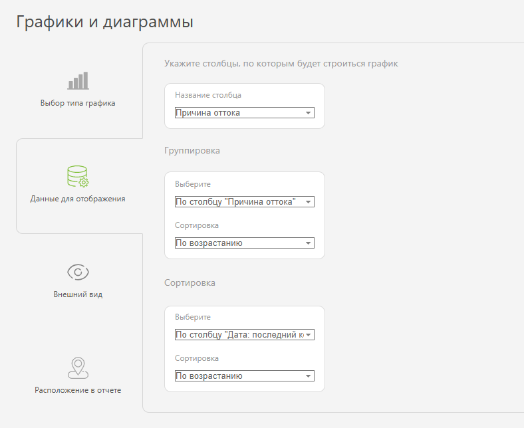Viewport: 524px width, 428px height.
Task: Click the "Название столбца" field label
Action: pos(208,95)
